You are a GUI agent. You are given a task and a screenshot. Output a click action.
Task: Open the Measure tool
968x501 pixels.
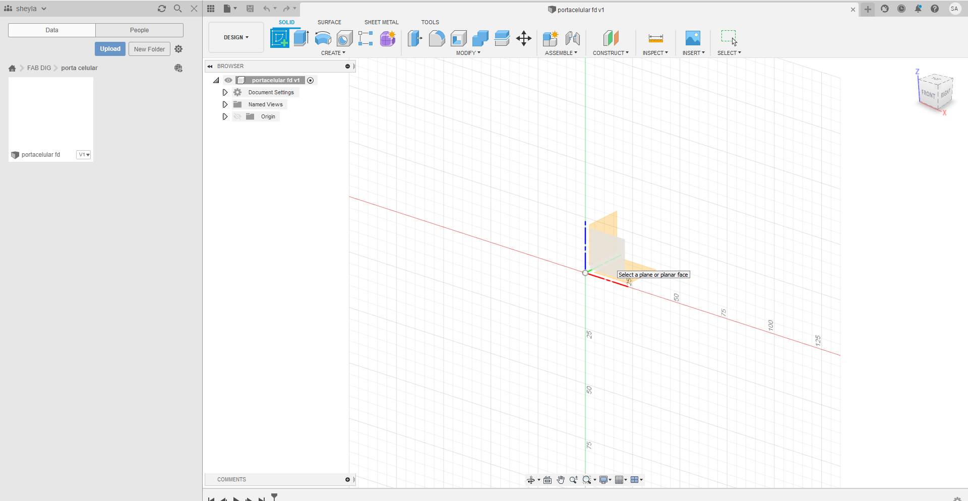tap(655, 38)
